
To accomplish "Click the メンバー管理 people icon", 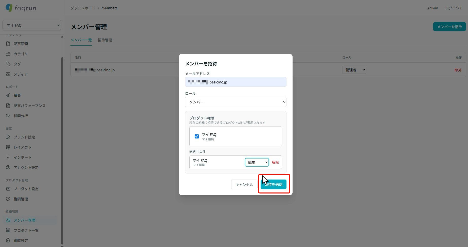I will click(8, 220).
